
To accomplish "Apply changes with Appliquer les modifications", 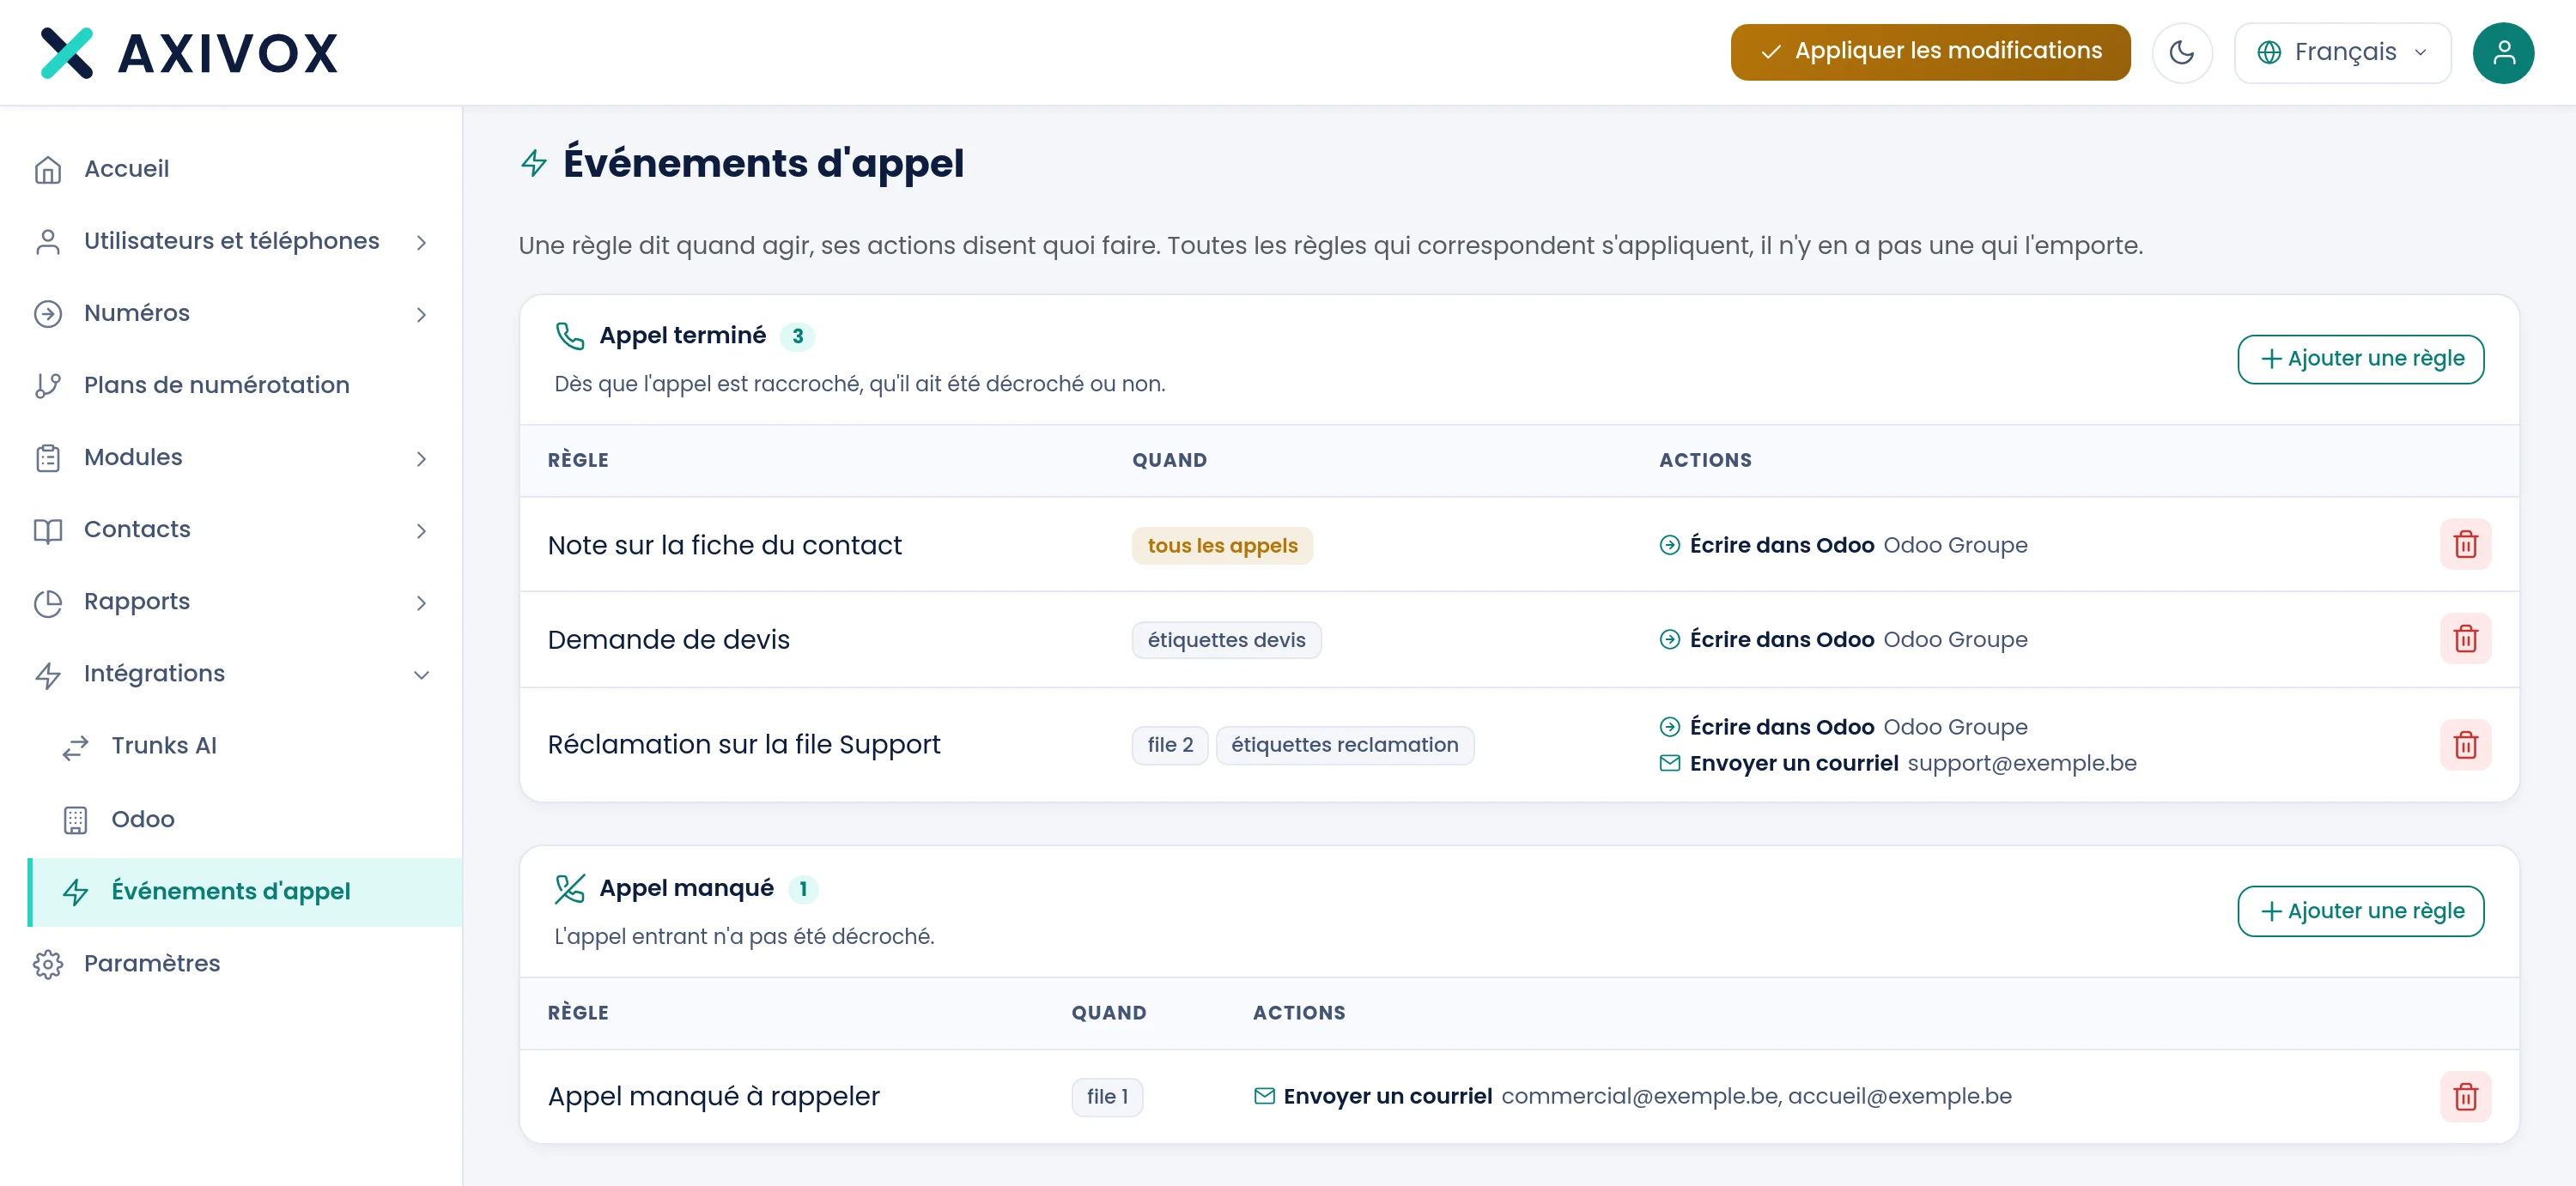I will [1930, 52].
